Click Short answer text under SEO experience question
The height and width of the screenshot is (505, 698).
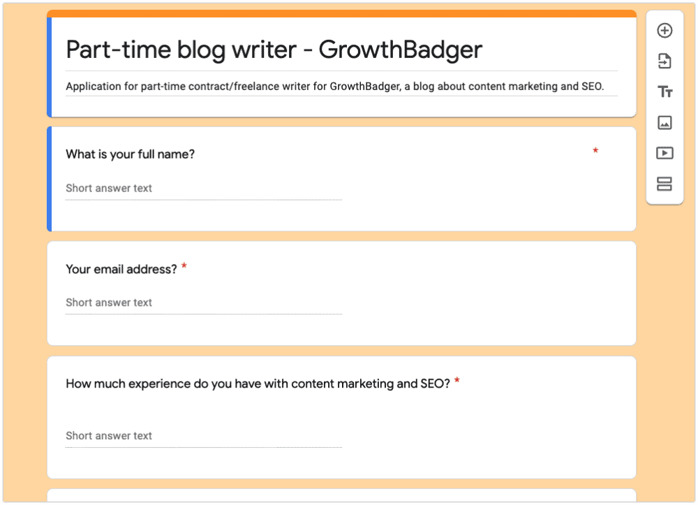click(x=109, y=436)
